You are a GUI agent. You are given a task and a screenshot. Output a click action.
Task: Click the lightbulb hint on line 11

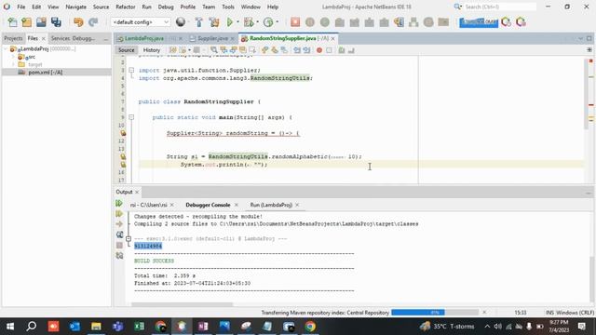pos(123,133)
